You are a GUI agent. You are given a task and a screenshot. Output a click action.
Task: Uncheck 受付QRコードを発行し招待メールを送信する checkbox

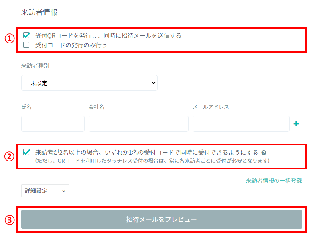(26, 35)
